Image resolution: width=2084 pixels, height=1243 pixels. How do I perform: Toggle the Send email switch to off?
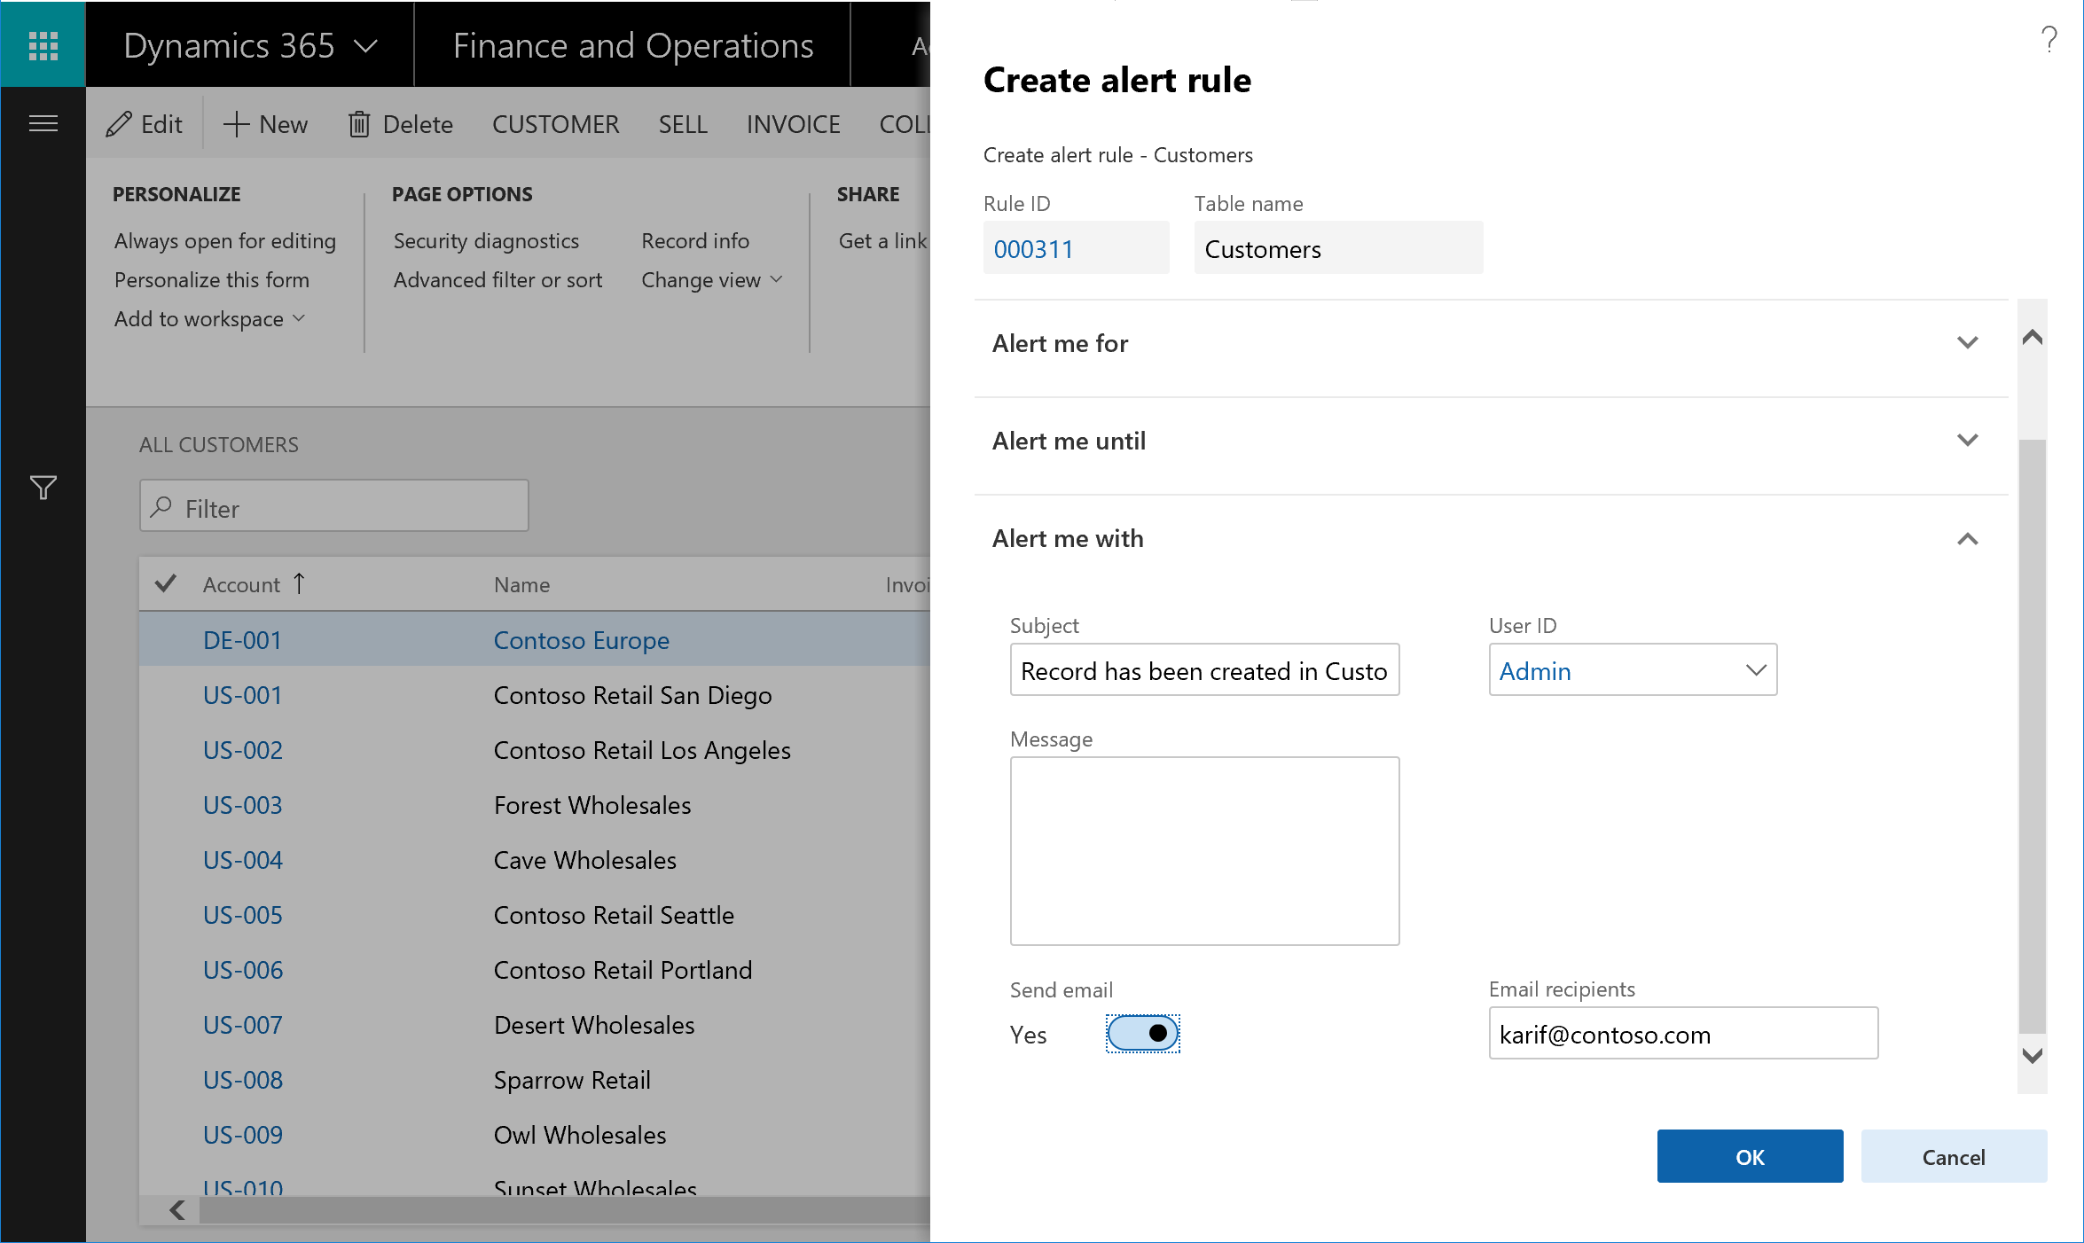pyautogui.click(x=1146, y=1035)
